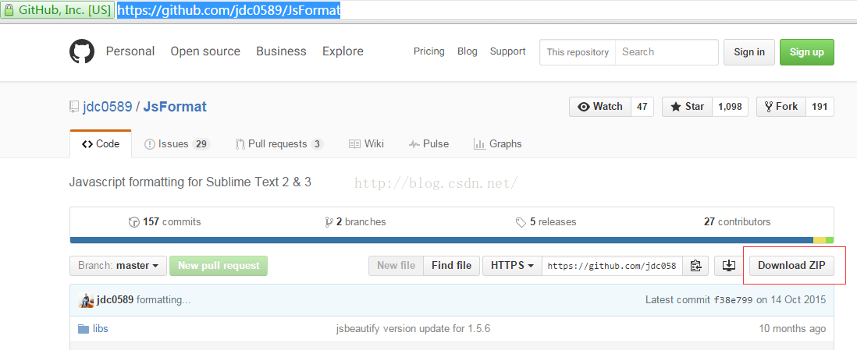Open the Open source nav item
857x350 pixels.
[205, 51]
